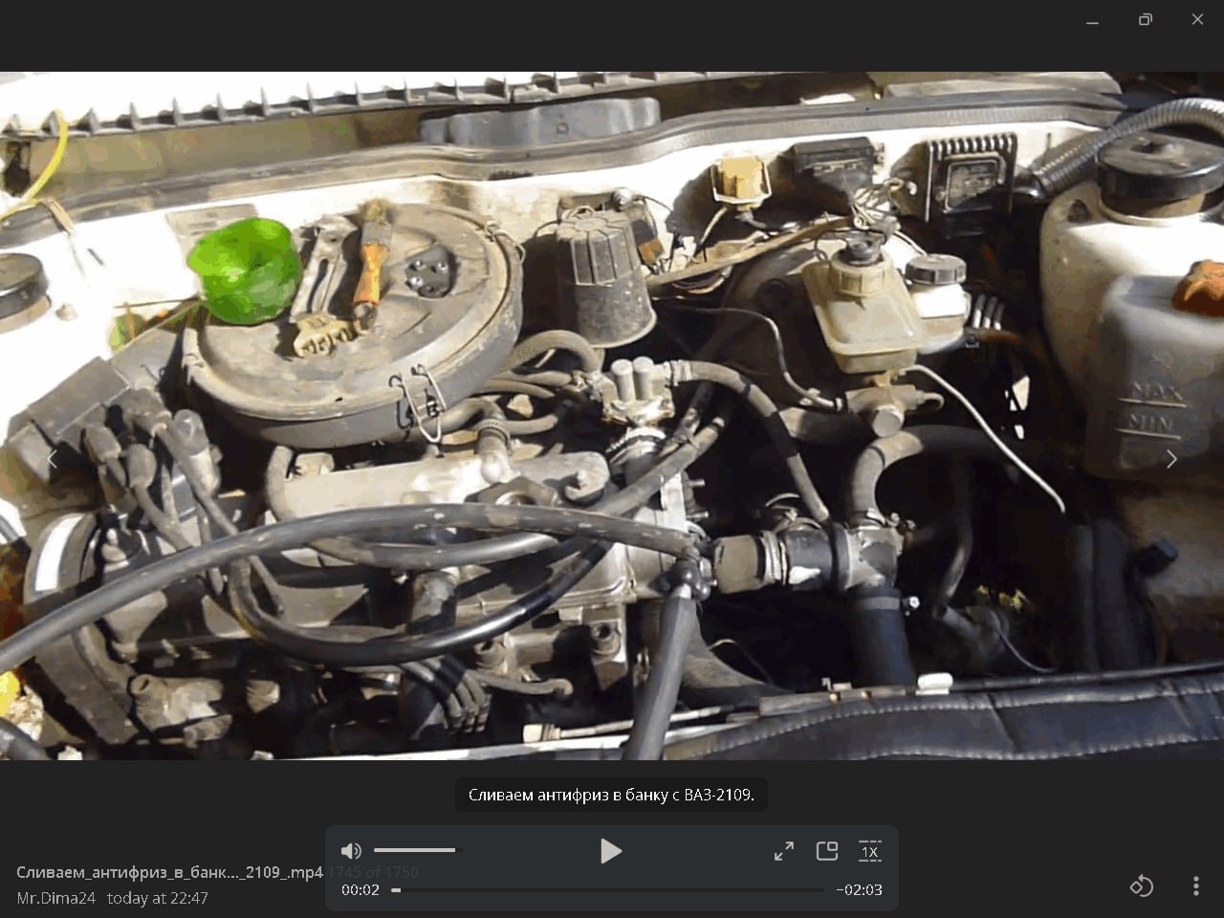The width and height of the screenshot is (1224, 918).
Task: Seek along the video progress bar
Action: pyautogui.click(x=608, y=890)
